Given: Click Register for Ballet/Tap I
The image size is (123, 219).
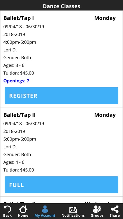Looking at the screenshot, I should (61, 95).
